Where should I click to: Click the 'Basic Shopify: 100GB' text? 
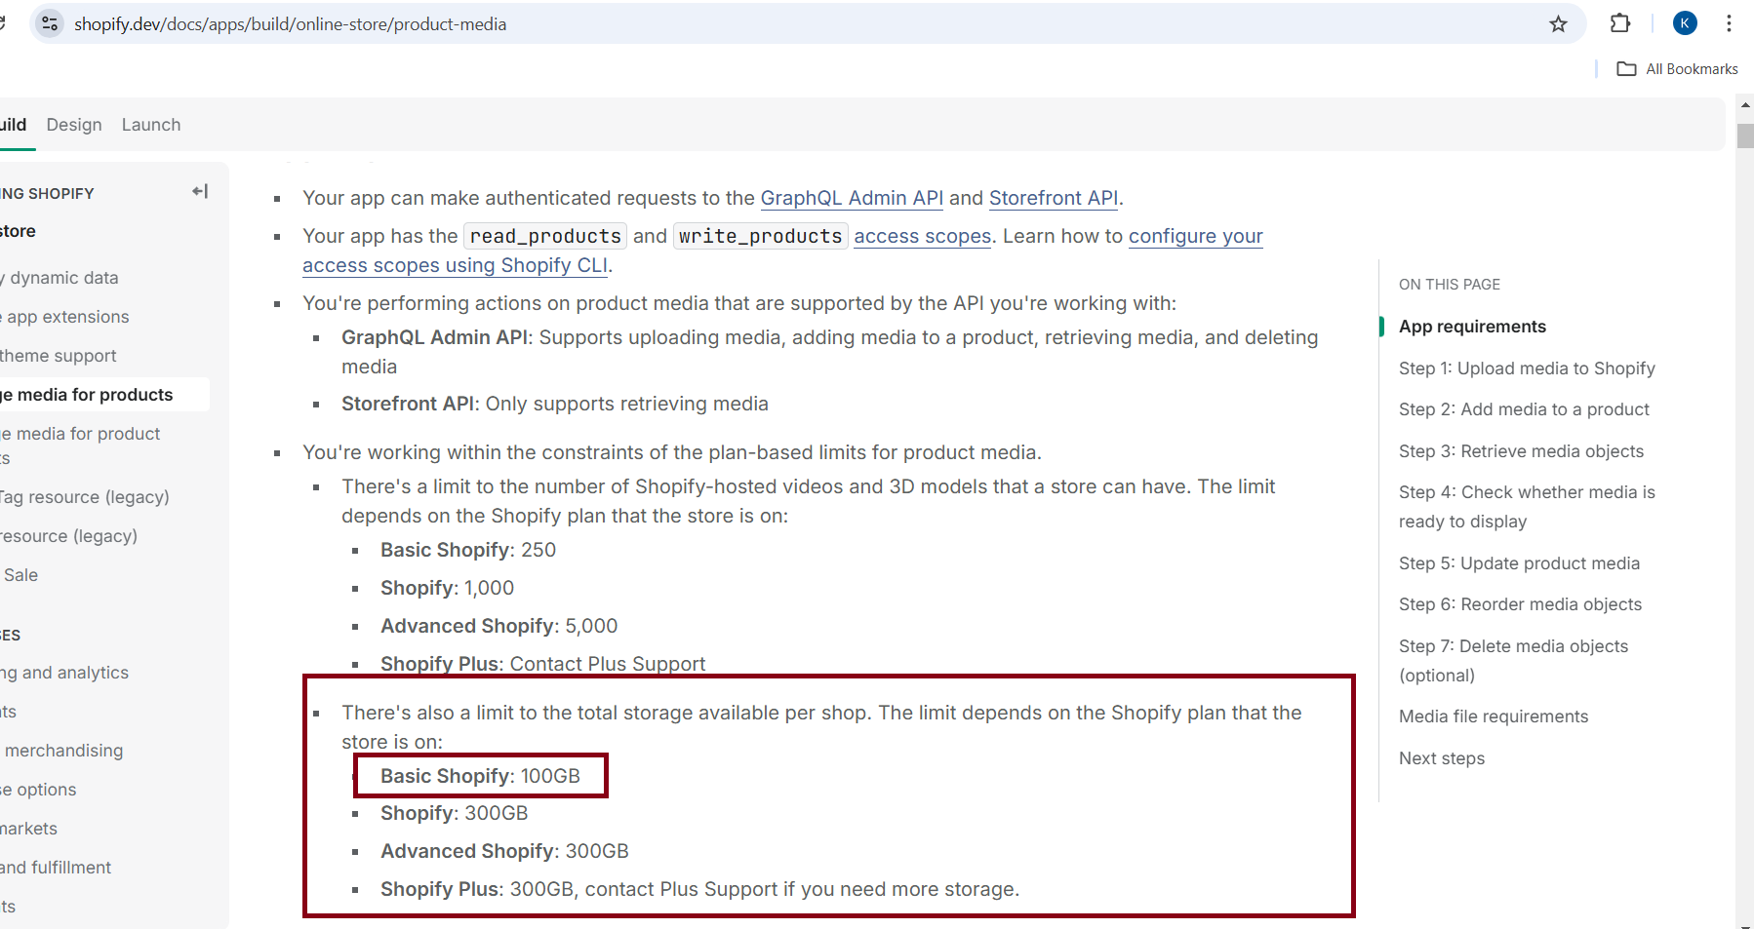[480, 776]
